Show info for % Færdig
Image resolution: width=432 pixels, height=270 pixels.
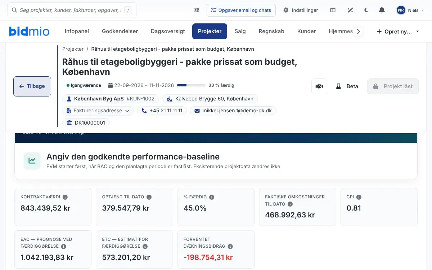pos(212,197)
